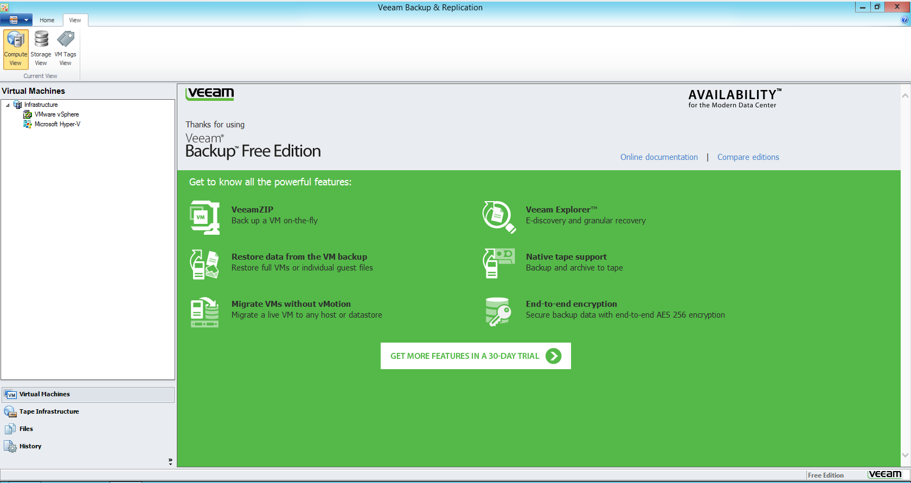The height and width of the screenshot is (483, 911).
Task: Collapse the Infrastructure tree node
Action: 8,105
